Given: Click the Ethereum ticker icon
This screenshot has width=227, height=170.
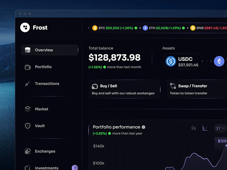Looking at the screenshot, I should pos(145,28).
